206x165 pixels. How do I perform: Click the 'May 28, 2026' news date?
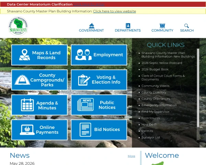pyautogui.click(x=22, y=163)
